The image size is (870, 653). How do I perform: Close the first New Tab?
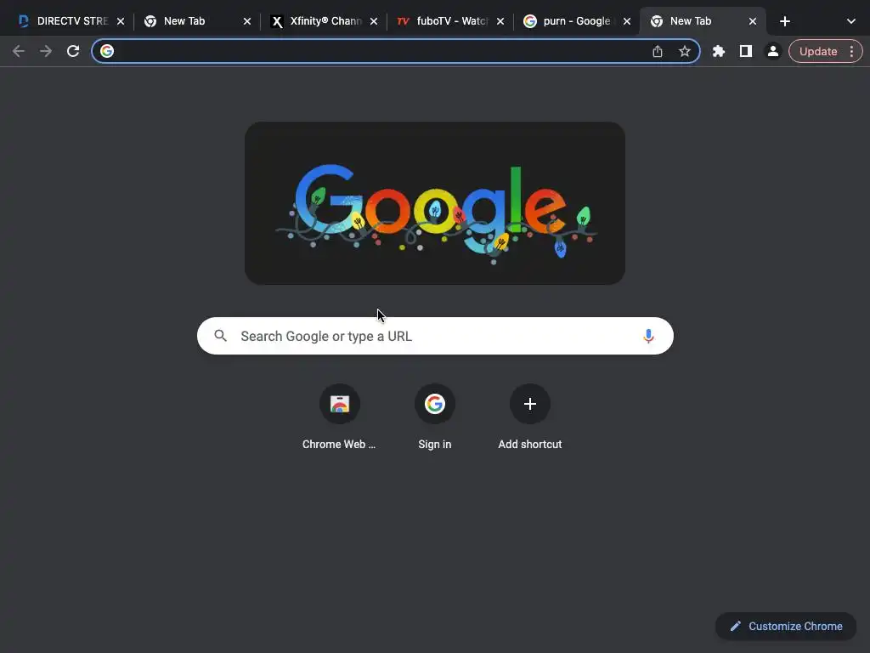pyautogui.click(x=247, y=21)
